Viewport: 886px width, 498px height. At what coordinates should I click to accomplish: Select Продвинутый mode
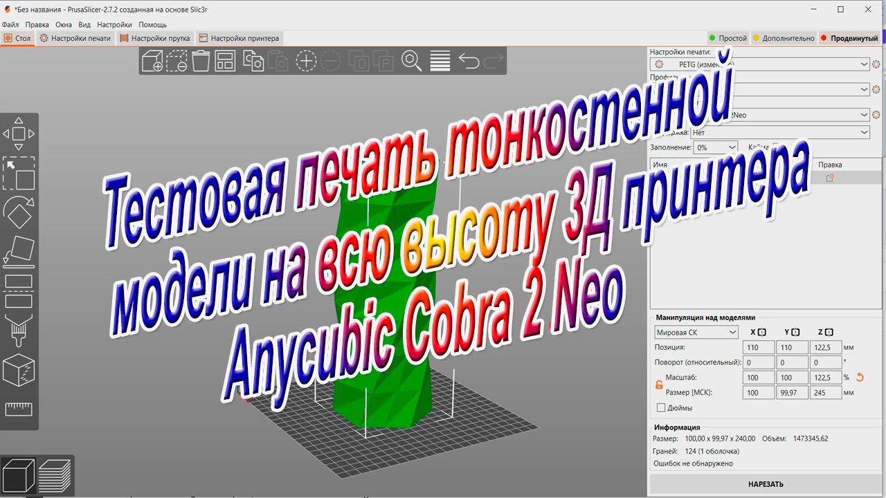click(849, 38)
